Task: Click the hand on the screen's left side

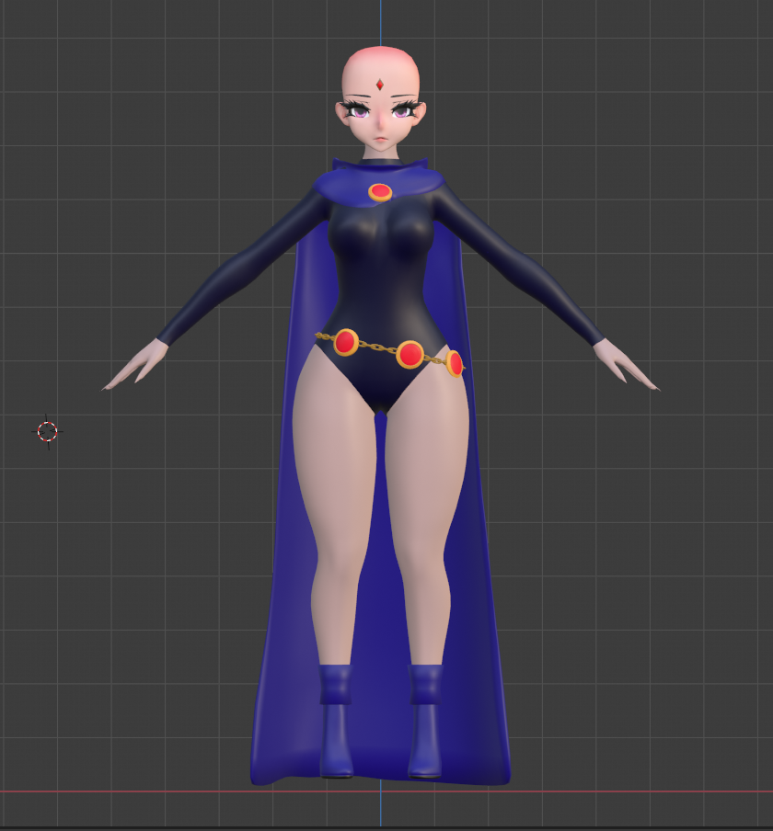Action: pyautogui.click(x=134, y=366)
